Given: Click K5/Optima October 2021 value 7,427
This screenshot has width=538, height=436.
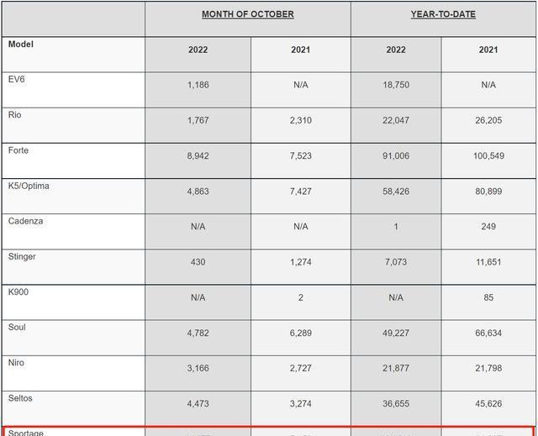Looking at the screenshot, I should [x=301, y=192].
